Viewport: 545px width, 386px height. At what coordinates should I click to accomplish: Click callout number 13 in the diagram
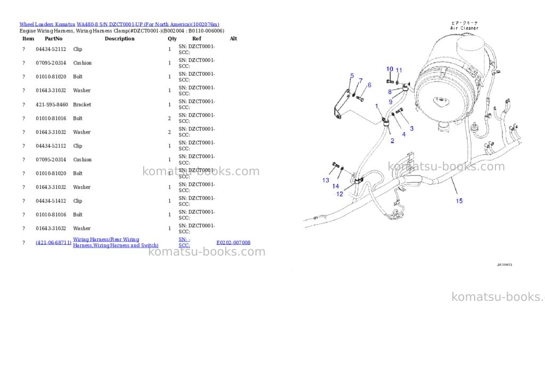pos(326,180)
